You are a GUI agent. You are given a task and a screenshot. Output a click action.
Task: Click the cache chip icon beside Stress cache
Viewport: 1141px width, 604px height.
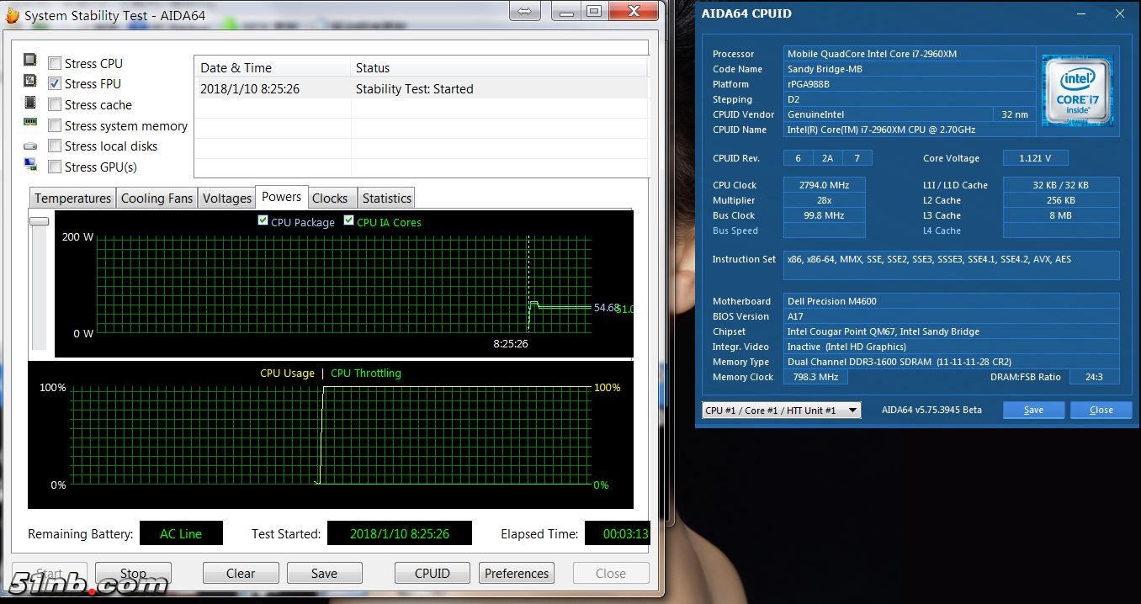[30, 103]
